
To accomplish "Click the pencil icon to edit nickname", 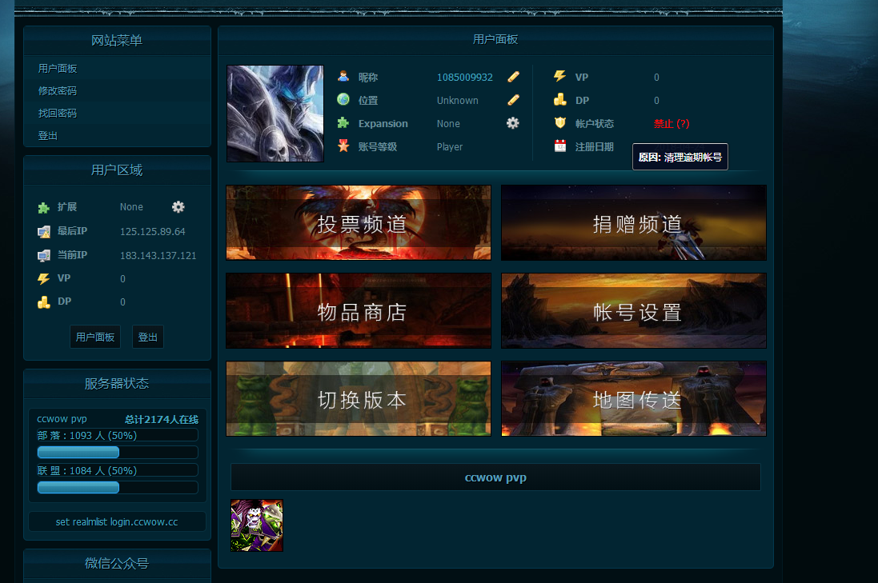I will click(x=513, y=77).
